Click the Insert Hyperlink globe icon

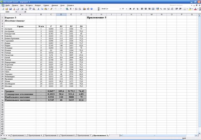[67, 9]
